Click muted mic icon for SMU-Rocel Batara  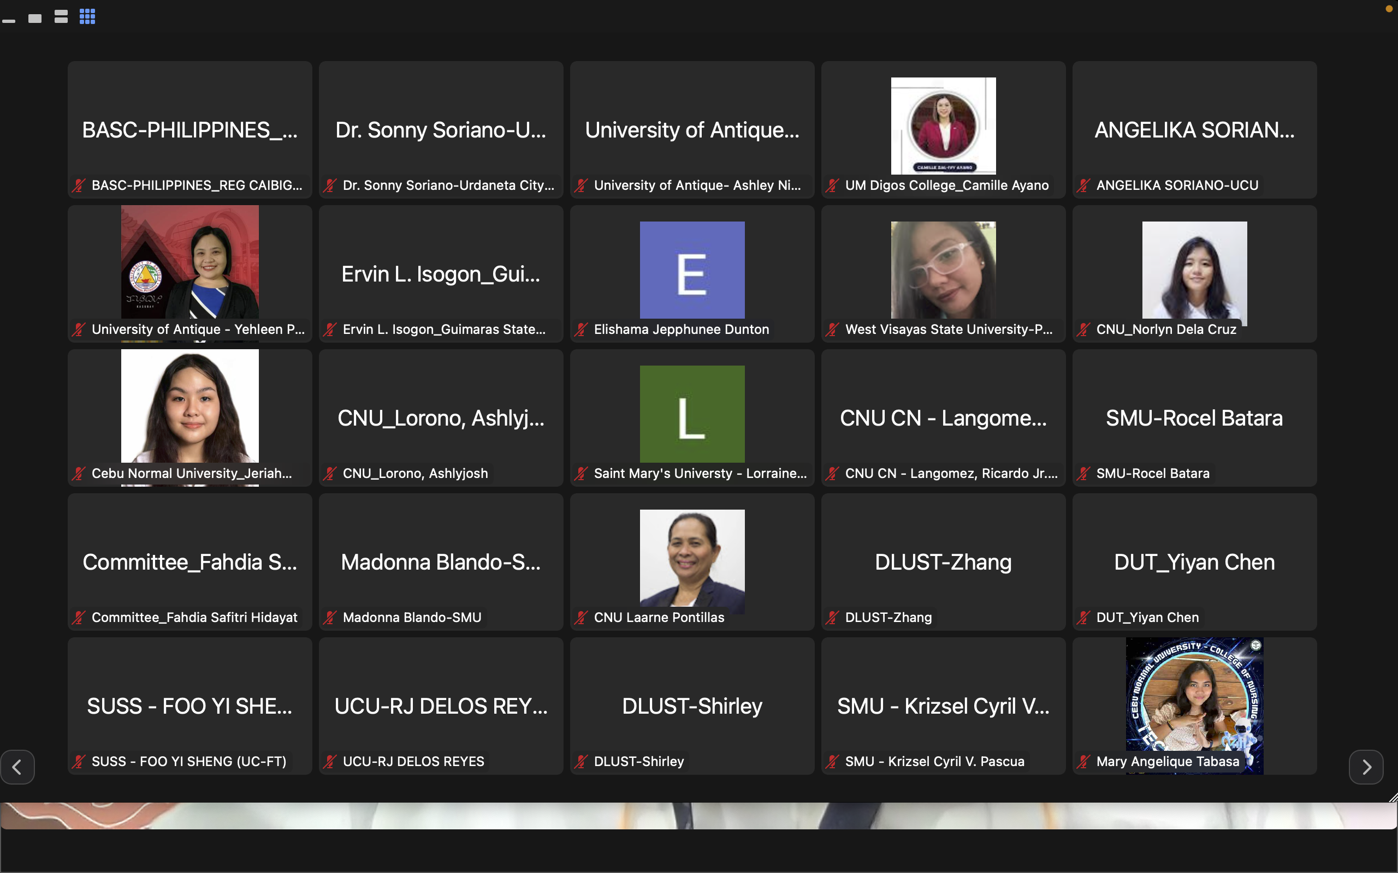(1084, 474)
